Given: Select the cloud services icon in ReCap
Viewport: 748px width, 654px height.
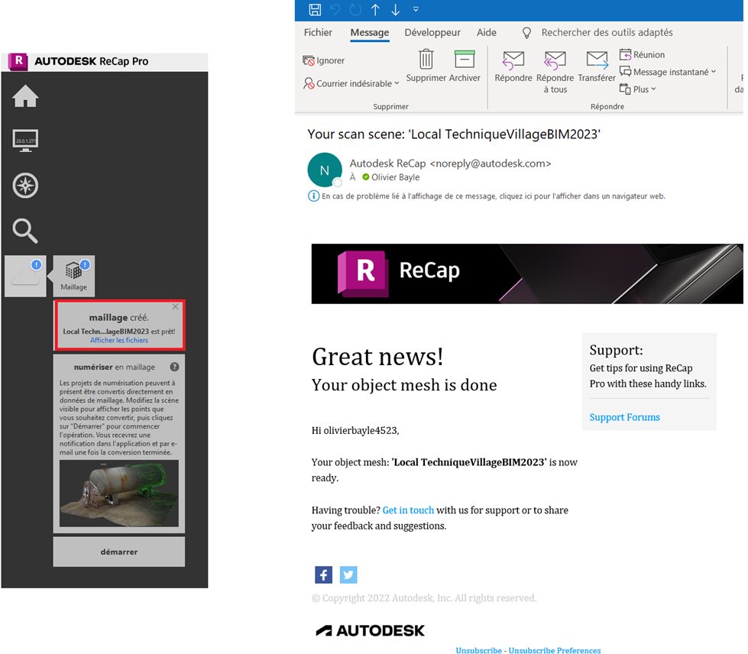Looking at the screenshot, I should coord(25,277).
